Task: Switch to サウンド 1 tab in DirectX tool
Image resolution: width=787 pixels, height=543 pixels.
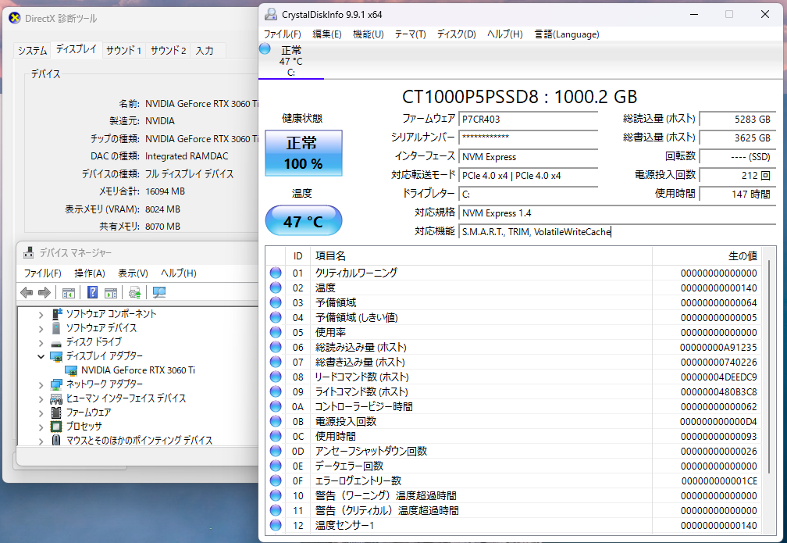Action: click(123, 50)
